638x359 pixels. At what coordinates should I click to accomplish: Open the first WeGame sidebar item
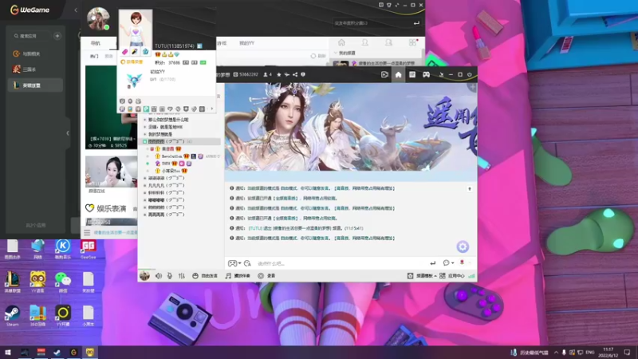(x=35, y=53)
